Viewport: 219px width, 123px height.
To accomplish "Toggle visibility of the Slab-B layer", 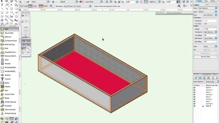I will pos(195,106).
